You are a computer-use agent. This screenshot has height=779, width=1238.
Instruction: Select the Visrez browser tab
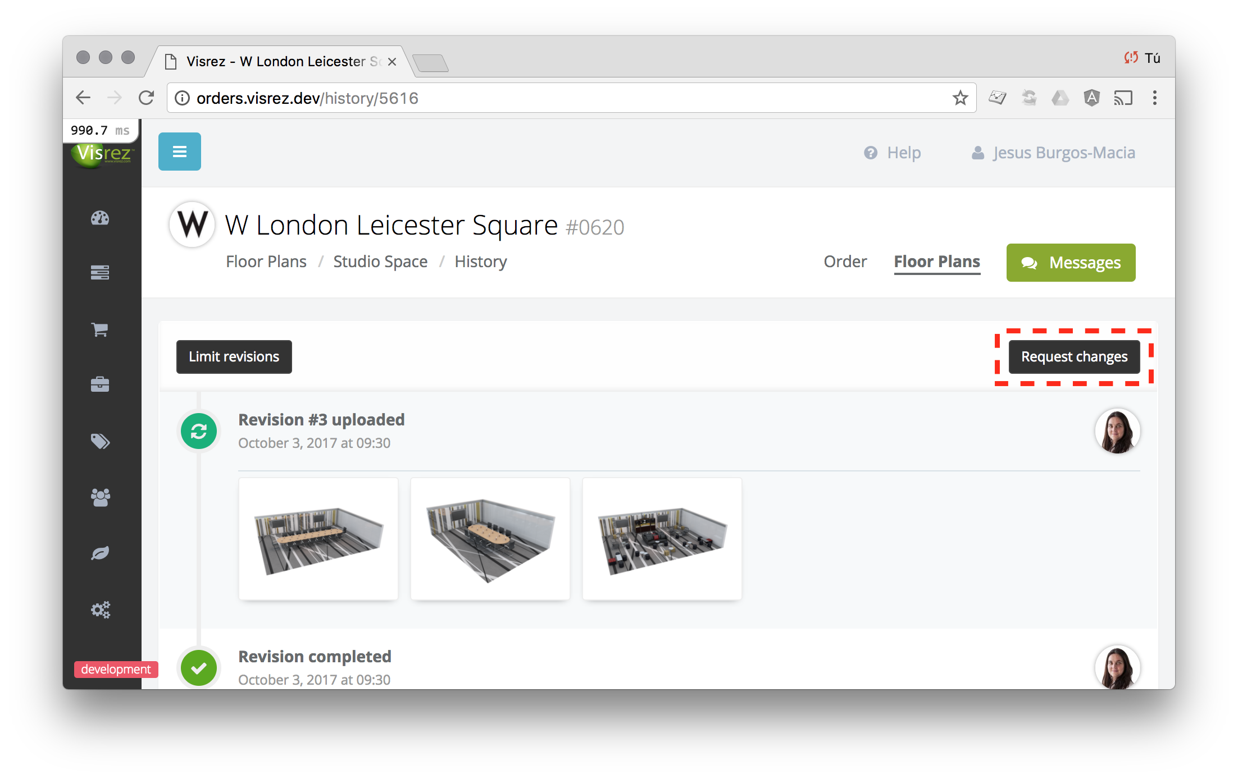tap(281, 61)
